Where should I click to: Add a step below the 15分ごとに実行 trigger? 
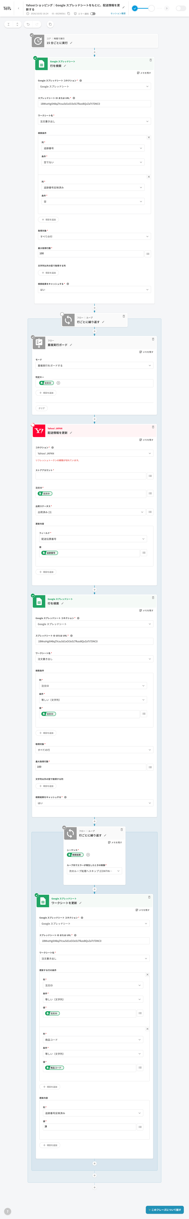(95, 52)
